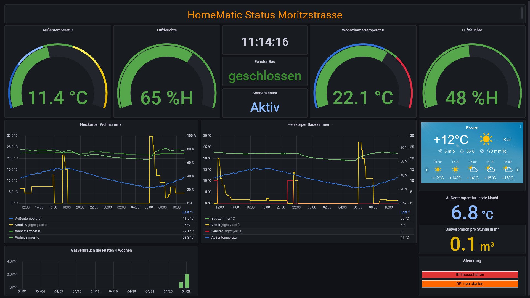Click the pressure gauge icon in weather widget

[482, 151]
